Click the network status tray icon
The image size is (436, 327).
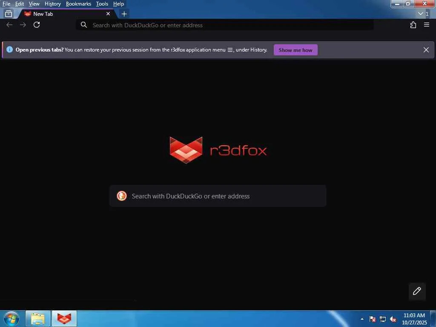[383, 319]
